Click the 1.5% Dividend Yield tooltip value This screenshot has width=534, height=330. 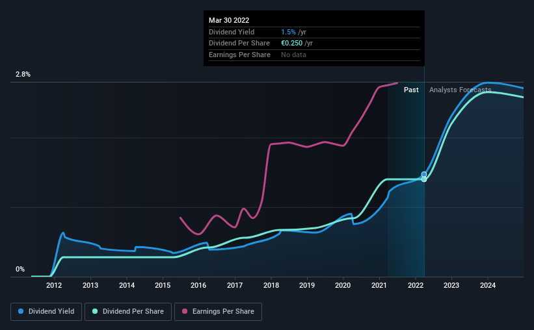[x=288, y=32]
